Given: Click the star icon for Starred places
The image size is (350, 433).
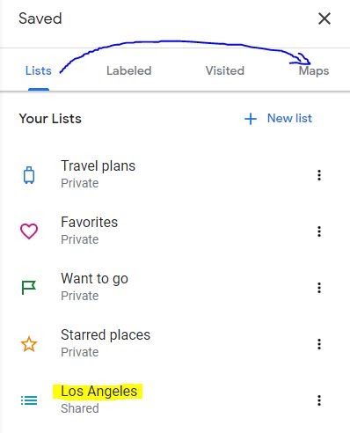Looking at the screenshot, I should pos(29,344).
